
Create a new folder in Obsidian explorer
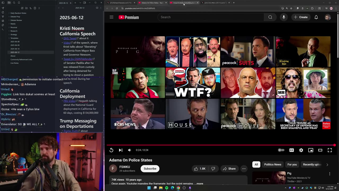pyautogui.click(x=26, y=8)
